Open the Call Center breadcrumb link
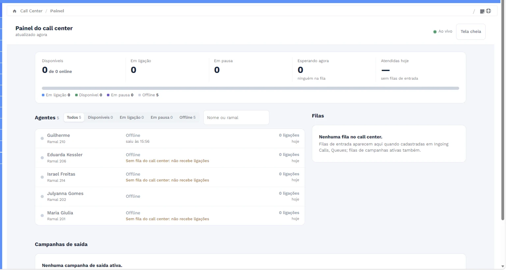The width and height of the screenshot is (506, 270). [31, 11]
